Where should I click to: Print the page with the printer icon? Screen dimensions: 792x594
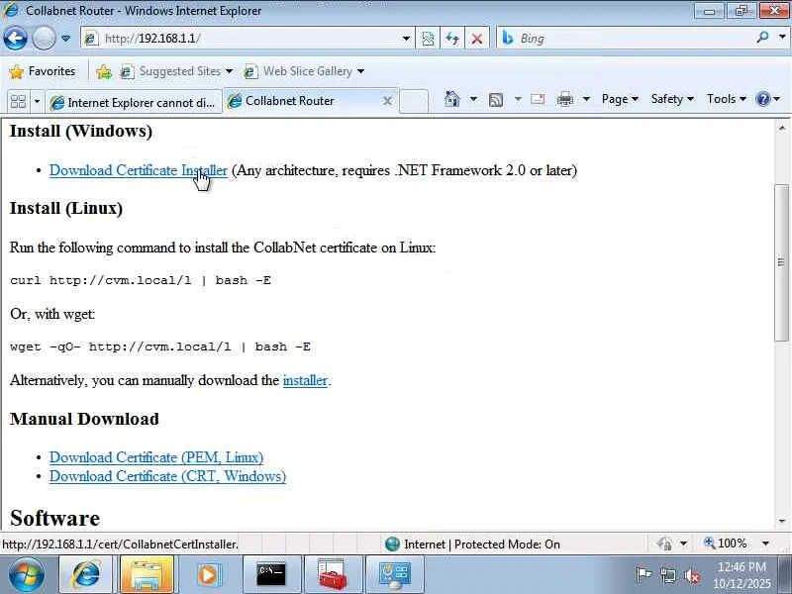[x=564, y=99]
